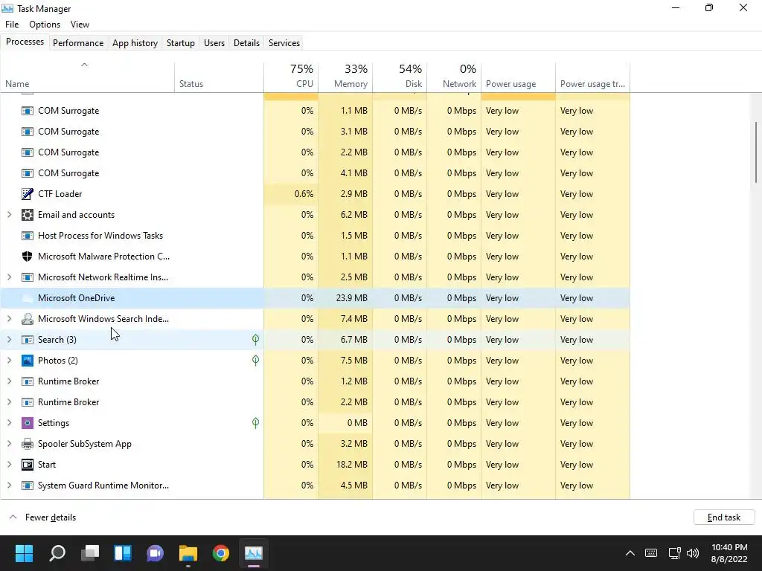Click the Microsoft Windows Search Indexer icon

(x=28, y=319)
